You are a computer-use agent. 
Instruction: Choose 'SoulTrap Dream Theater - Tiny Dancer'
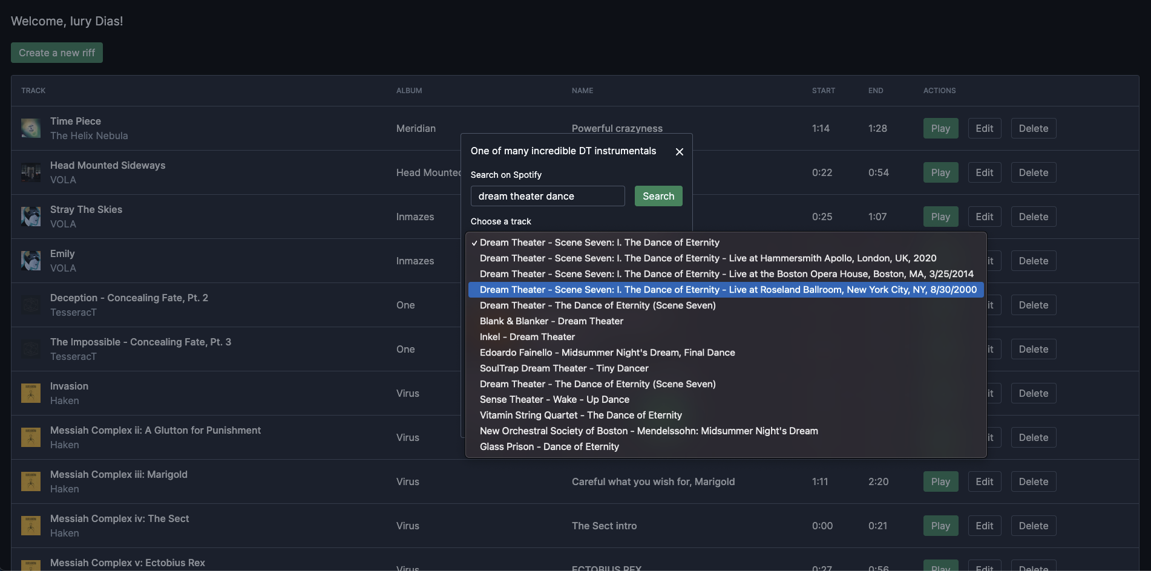[726, 368]
